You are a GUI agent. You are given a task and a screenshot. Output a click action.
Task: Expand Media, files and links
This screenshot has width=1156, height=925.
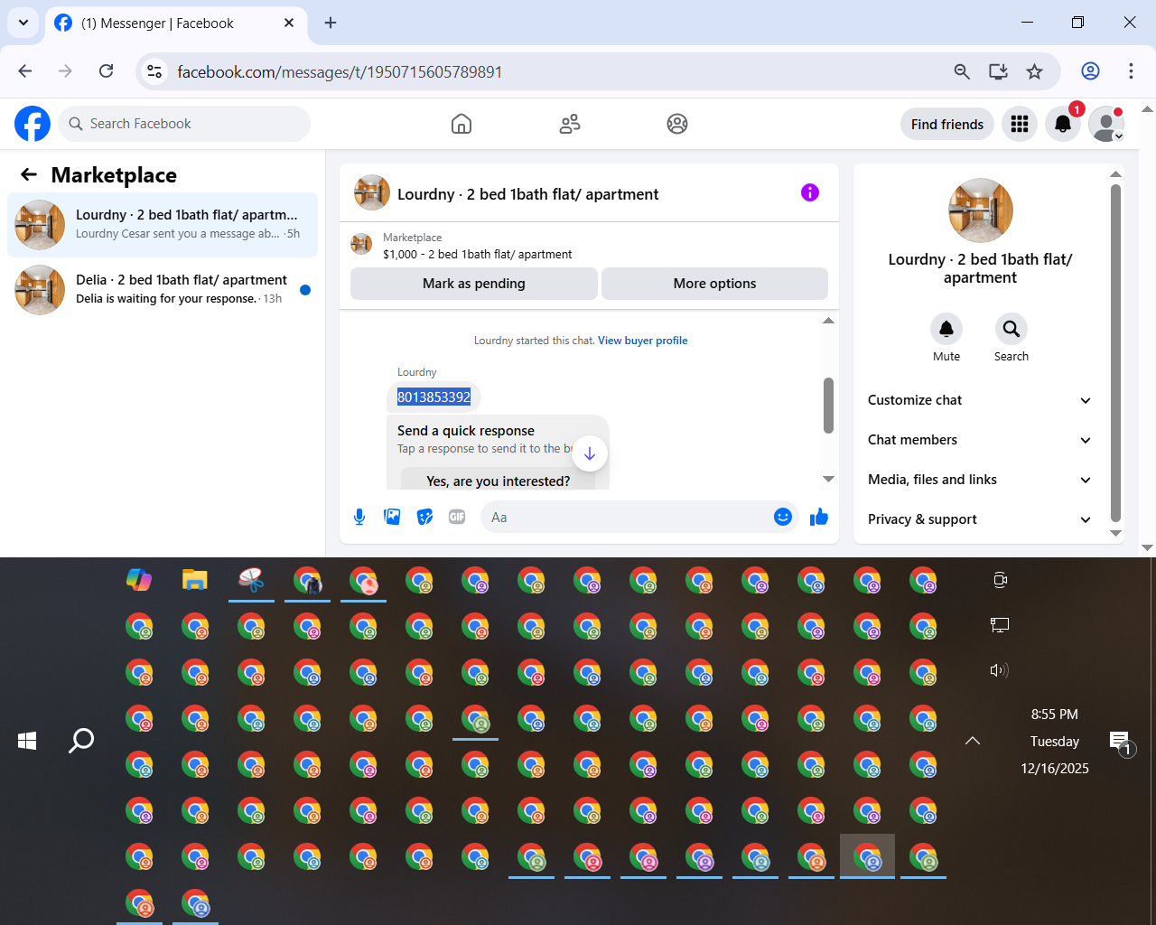[x=980, y=480]
